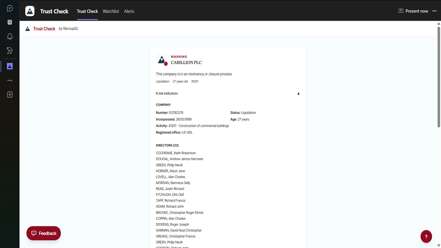Select director GARMAN, David Noel Christopher

[179, 230]
